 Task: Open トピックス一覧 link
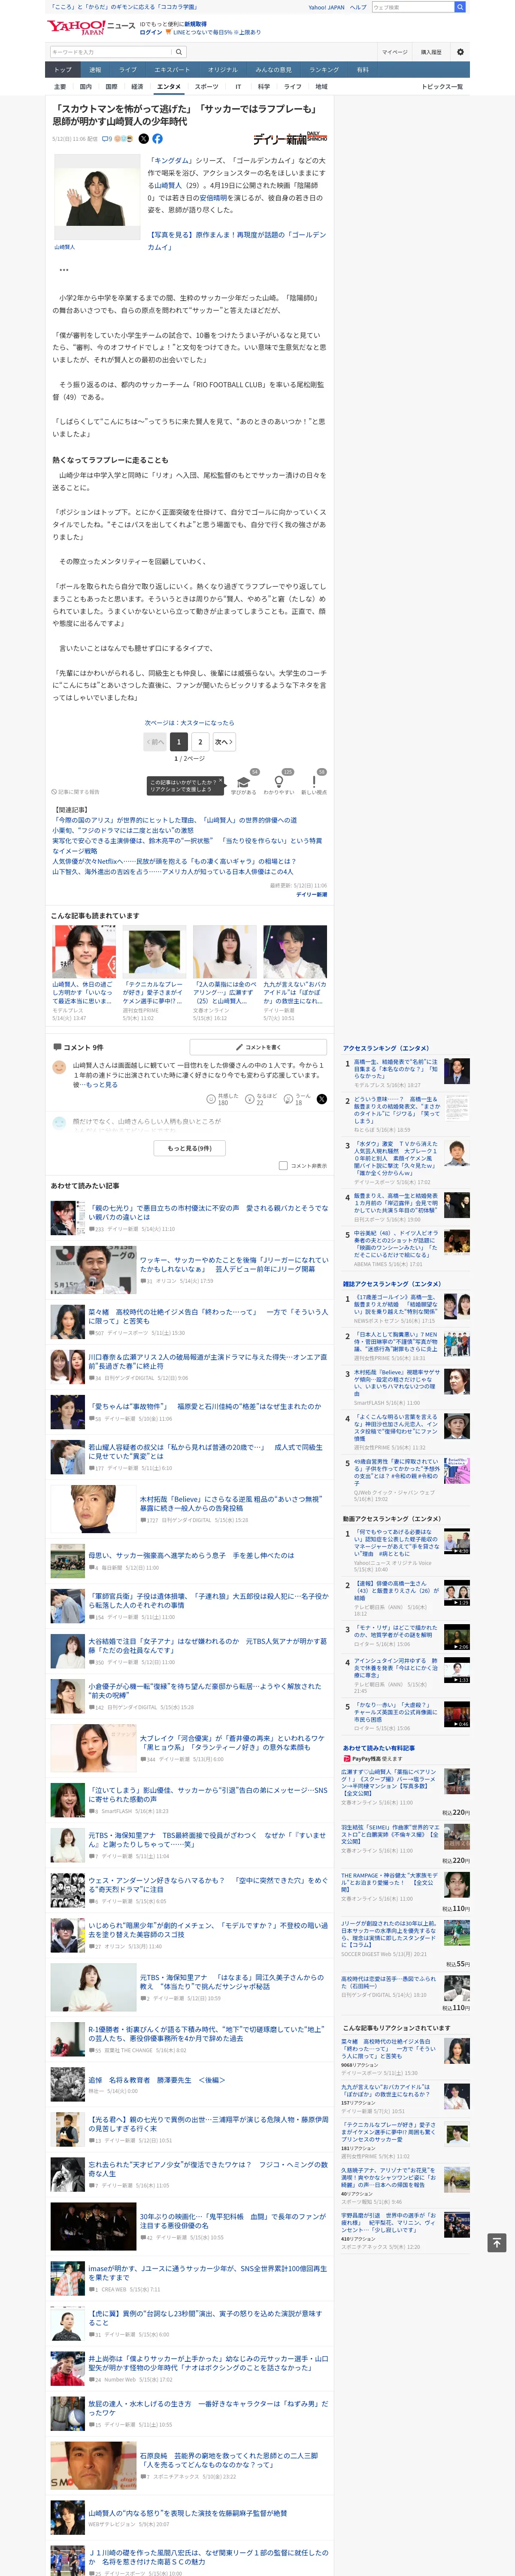442,87
